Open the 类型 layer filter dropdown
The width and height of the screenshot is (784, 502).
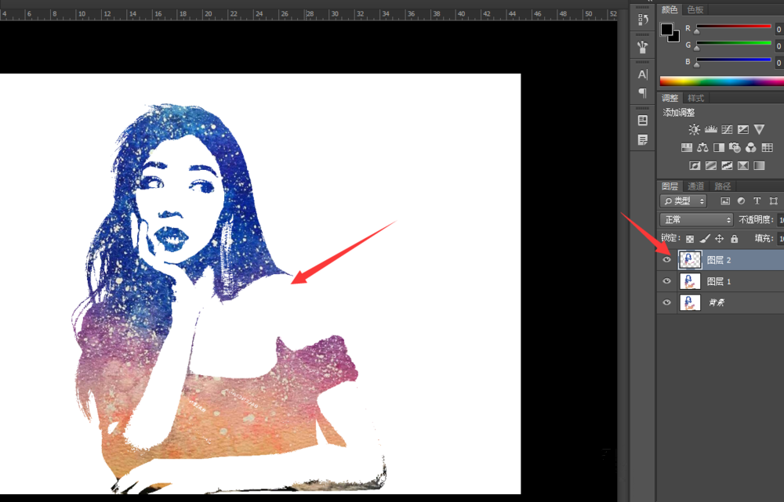[x=684, y=201]
